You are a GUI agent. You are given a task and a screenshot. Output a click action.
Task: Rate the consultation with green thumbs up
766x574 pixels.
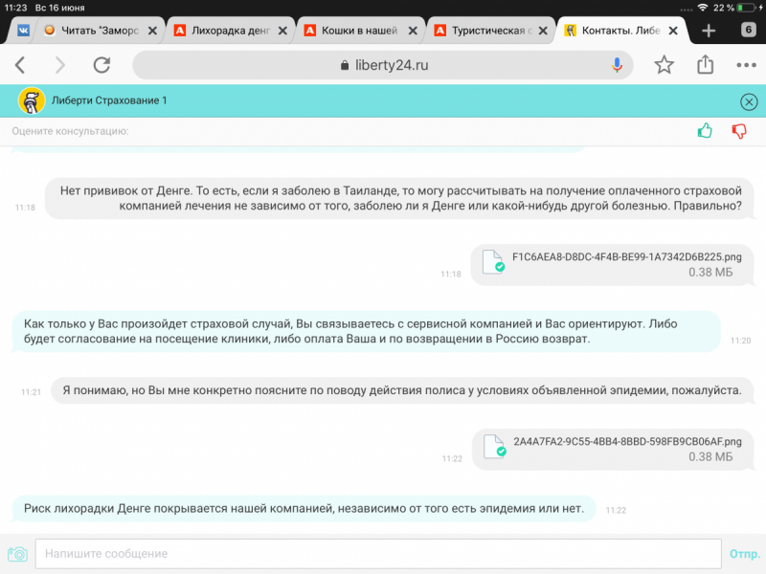(706, 131)
